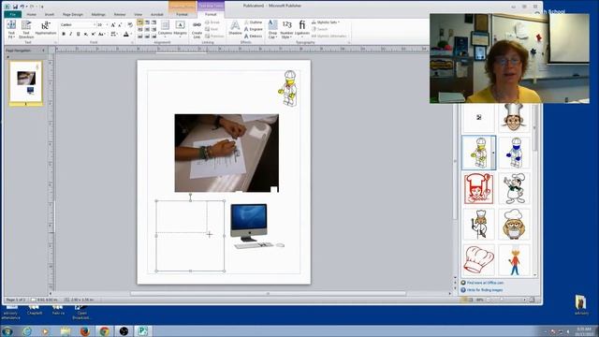The width and height of the screenshot is (599, 337).
Task: Click Hints for finding images link
Action: (x=485, y=290)
